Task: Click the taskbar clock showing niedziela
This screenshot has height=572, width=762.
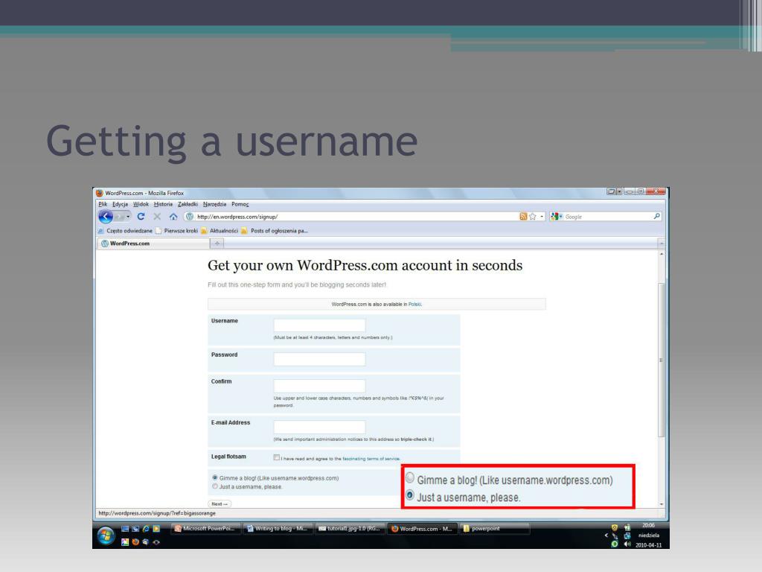Action: [x=649, y=536]
